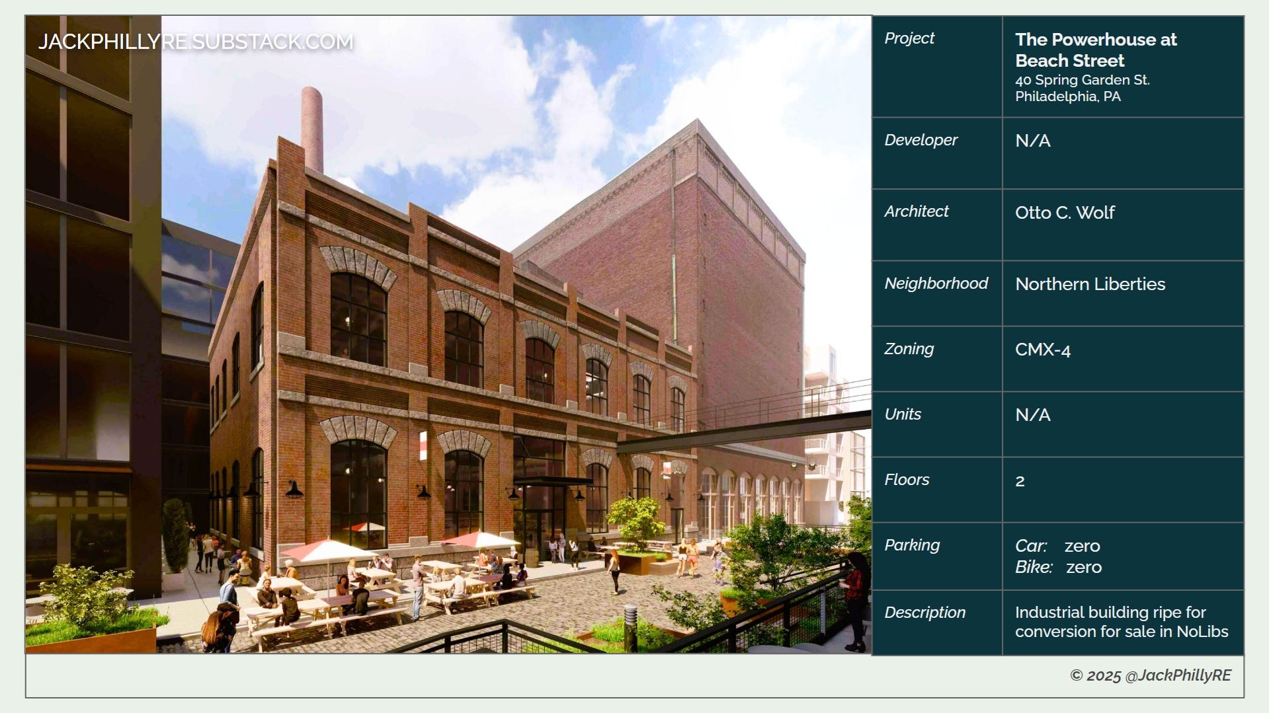Click the 'Floors' row label

coord(907,480)
